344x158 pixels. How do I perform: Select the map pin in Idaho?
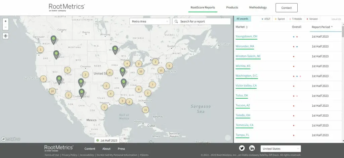(56, 55)
